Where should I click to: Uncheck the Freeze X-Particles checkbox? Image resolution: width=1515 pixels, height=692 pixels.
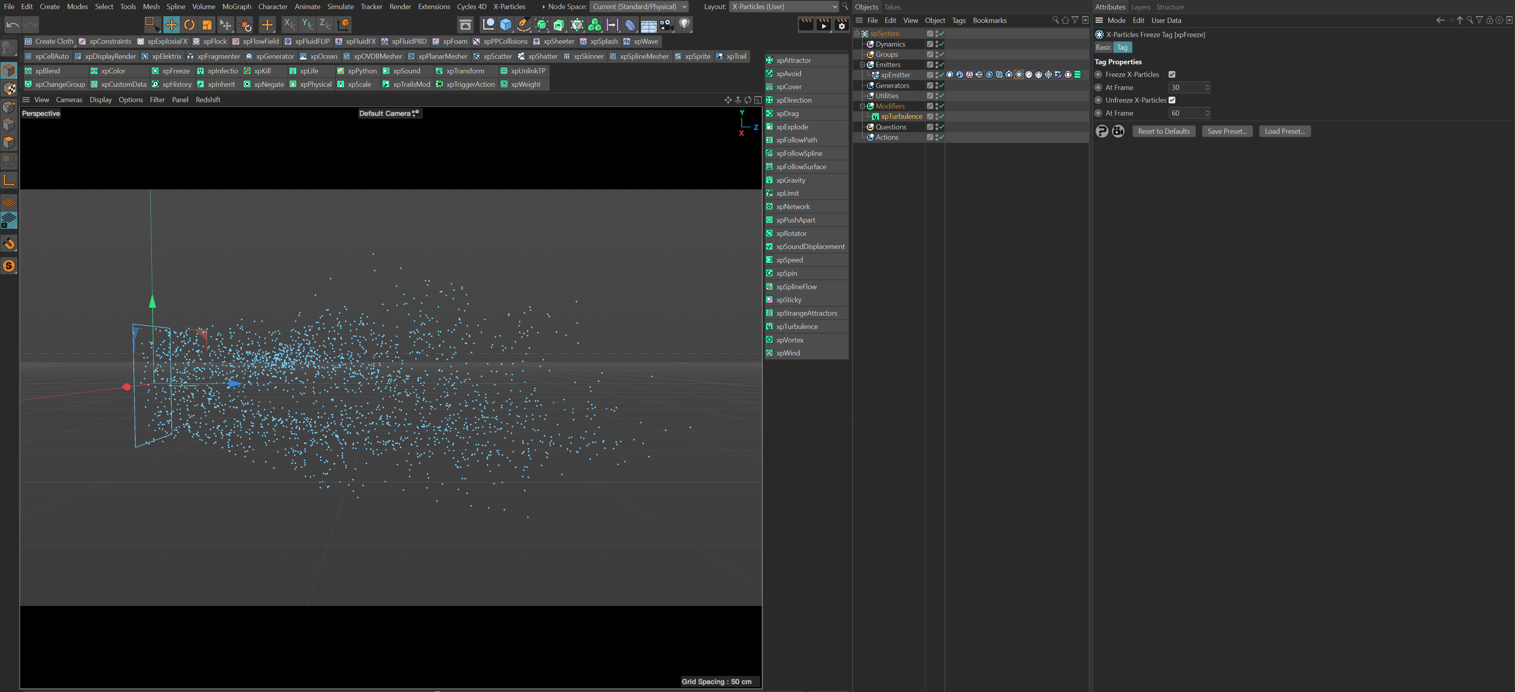[1172, 75]
